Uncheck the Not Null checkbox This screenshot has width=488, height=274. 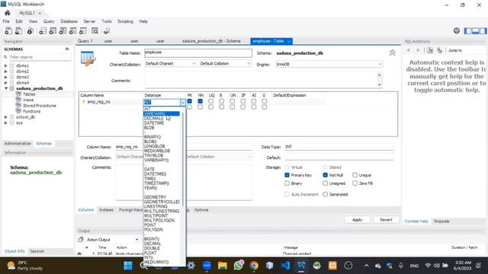coord(326,175)
